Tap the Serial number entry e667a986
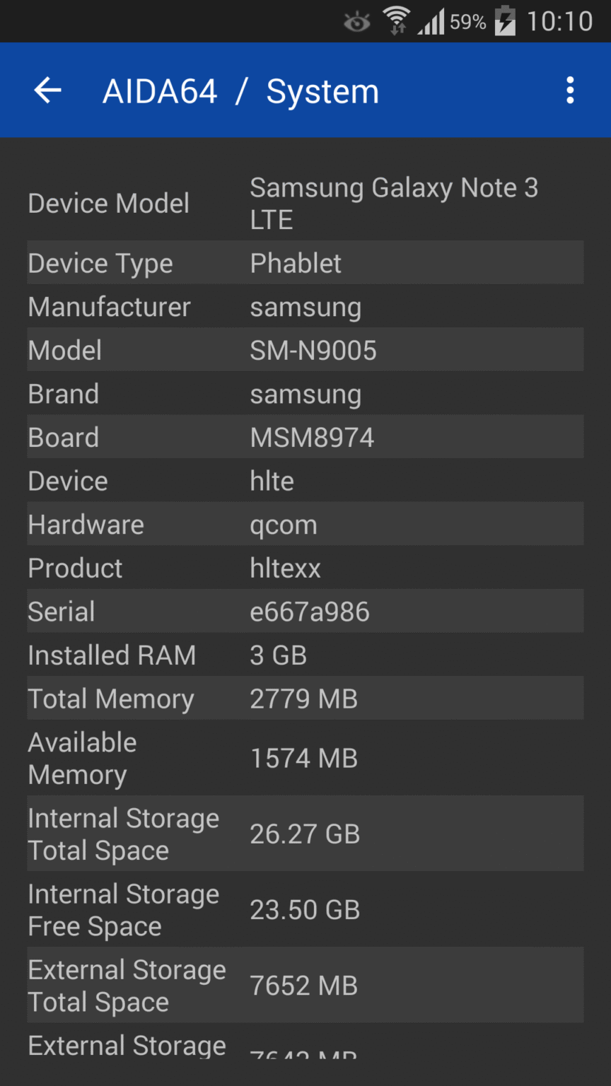This screenshot has width=611, height=1086. pos(309,611)
